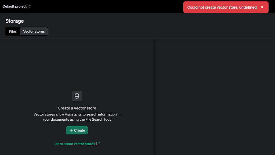This screenshot has width=275, height=155.
Task: Click the empty right-hand details pane
Action: 215,97
